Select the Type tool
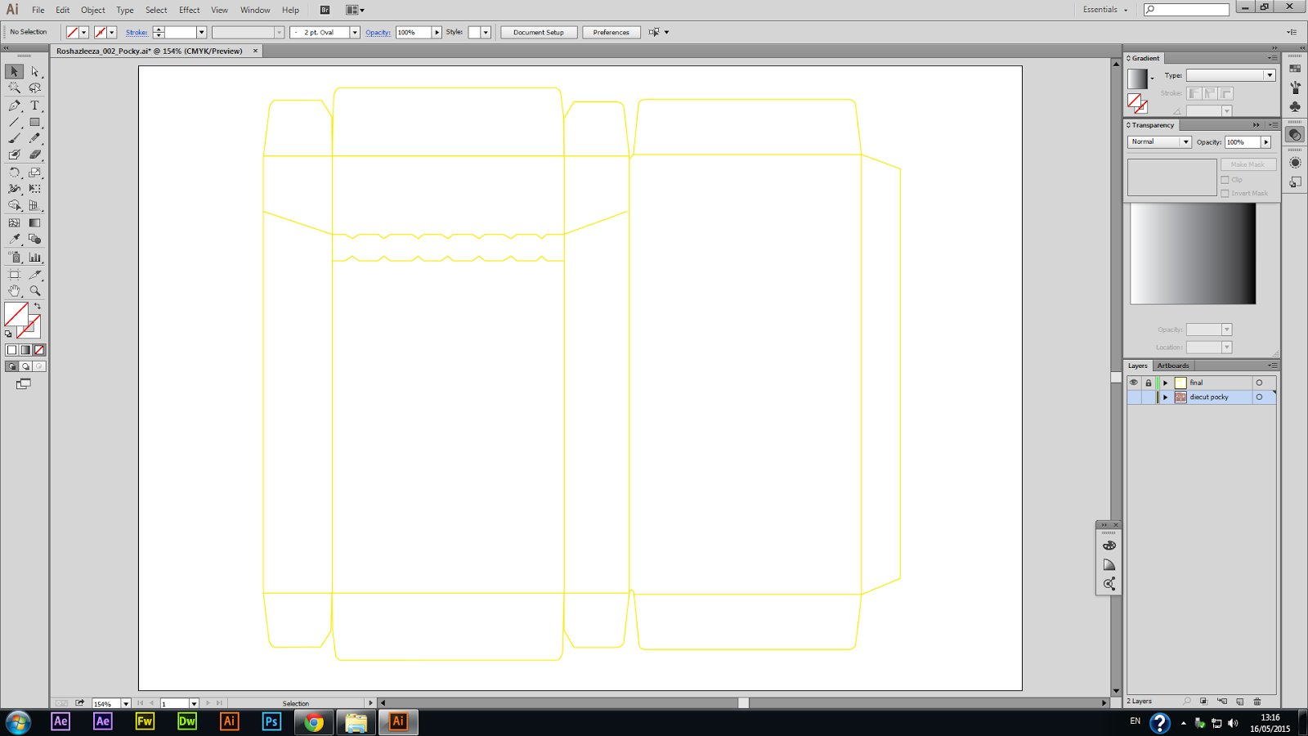 coord(33,105)
